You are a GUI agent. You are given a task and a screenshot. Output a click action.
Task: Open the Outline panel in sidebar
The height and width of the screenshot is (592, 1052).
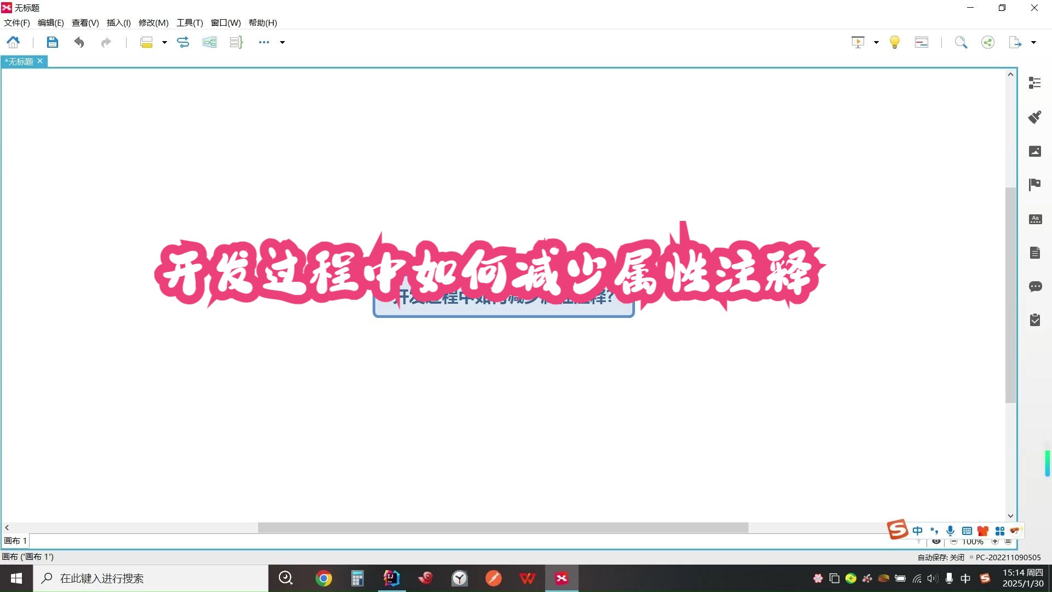pos(1034,83)
